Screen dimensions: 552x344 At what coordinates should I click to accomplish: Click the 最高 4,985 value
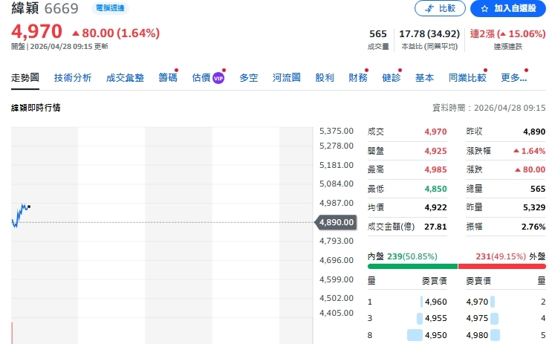coord(435,169)
